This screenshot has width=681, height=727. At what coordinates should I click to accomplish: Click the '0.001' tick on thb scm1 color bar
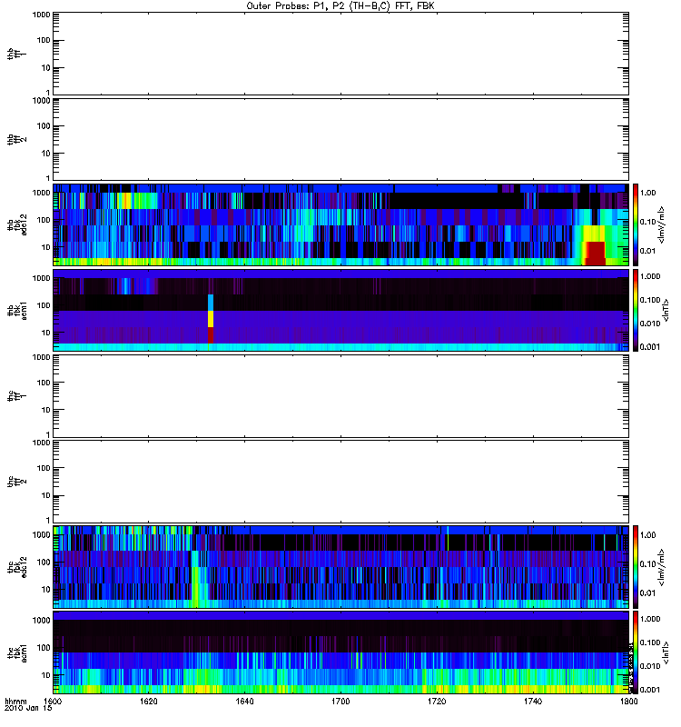pyautogui.click(x=649, y=346)
